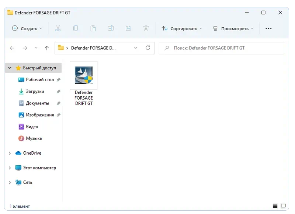Open Рабочий стол in sidebar

point(40,80)
